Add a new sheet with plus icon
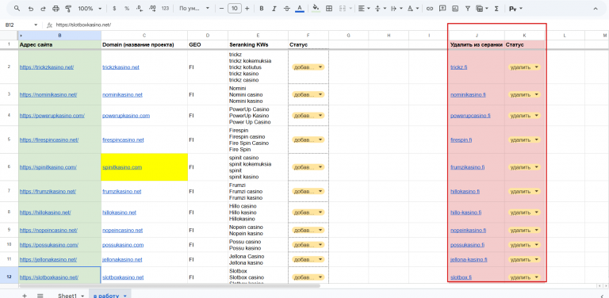This screenshot has width=609, height=298. pos(25,296)
